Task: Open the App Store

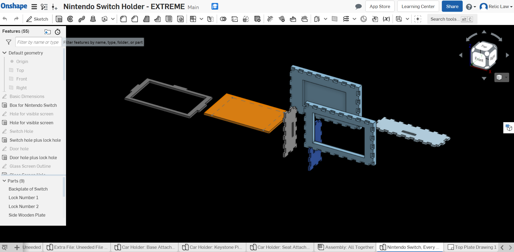Action: [x=380, y=6]
